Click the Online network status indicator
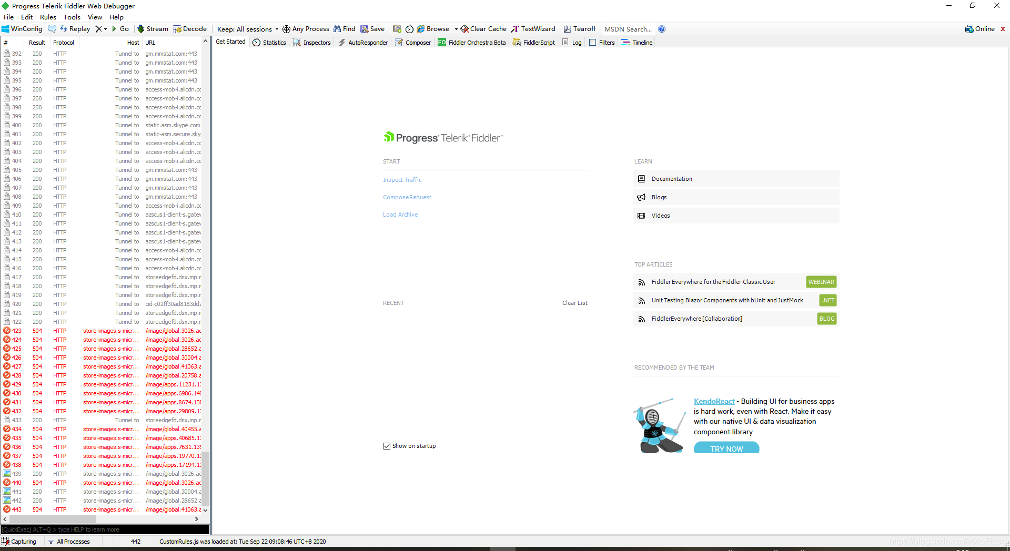Viewport: 1010px width, 551px height. point(980,29)
